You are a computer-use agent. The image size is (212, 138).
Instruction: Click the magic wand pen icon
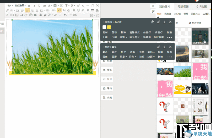tap(153, 11)
